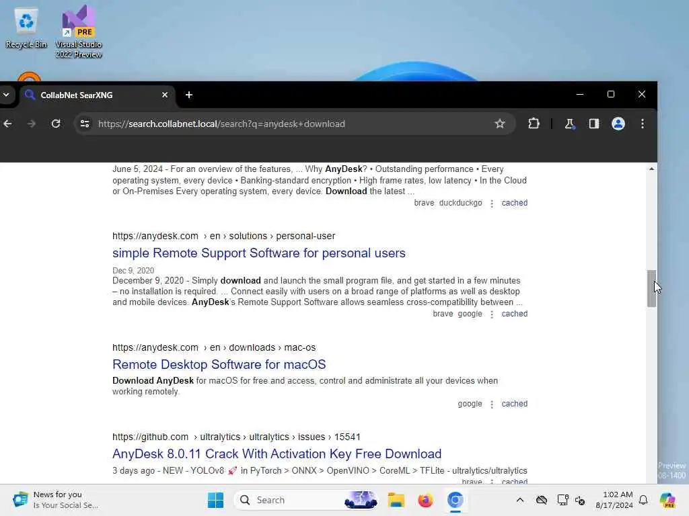
Task: Expand options menu for personal-user result
Action: click(492, 314)
